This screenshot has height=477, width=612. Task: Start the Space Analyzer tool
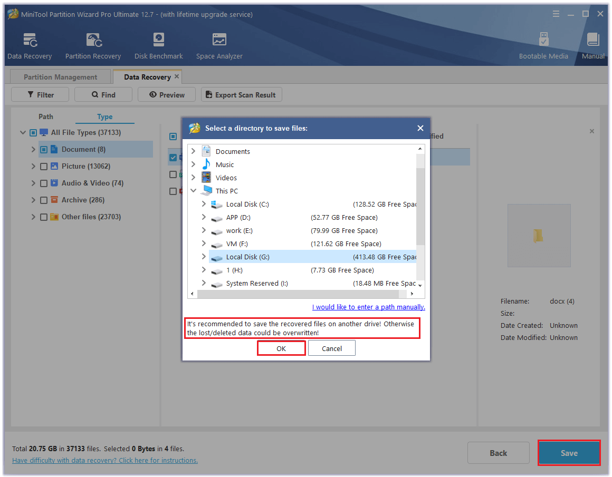tap(219, 40)
